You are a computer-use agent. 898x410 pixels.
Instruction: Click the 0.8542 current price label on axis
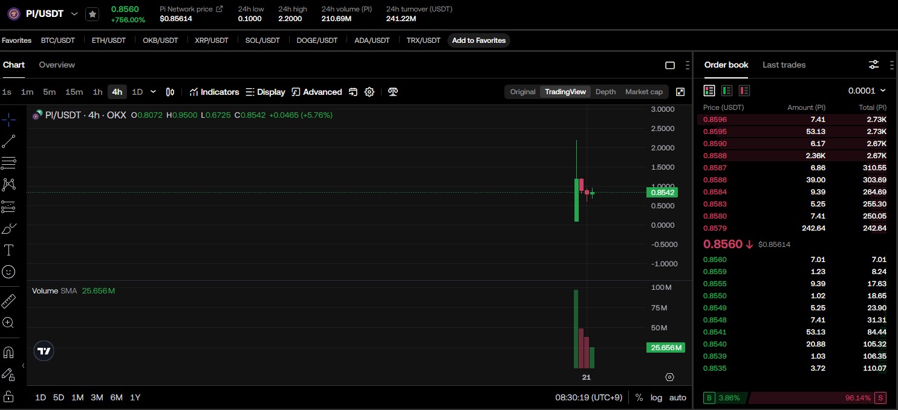tap(662, 193)
